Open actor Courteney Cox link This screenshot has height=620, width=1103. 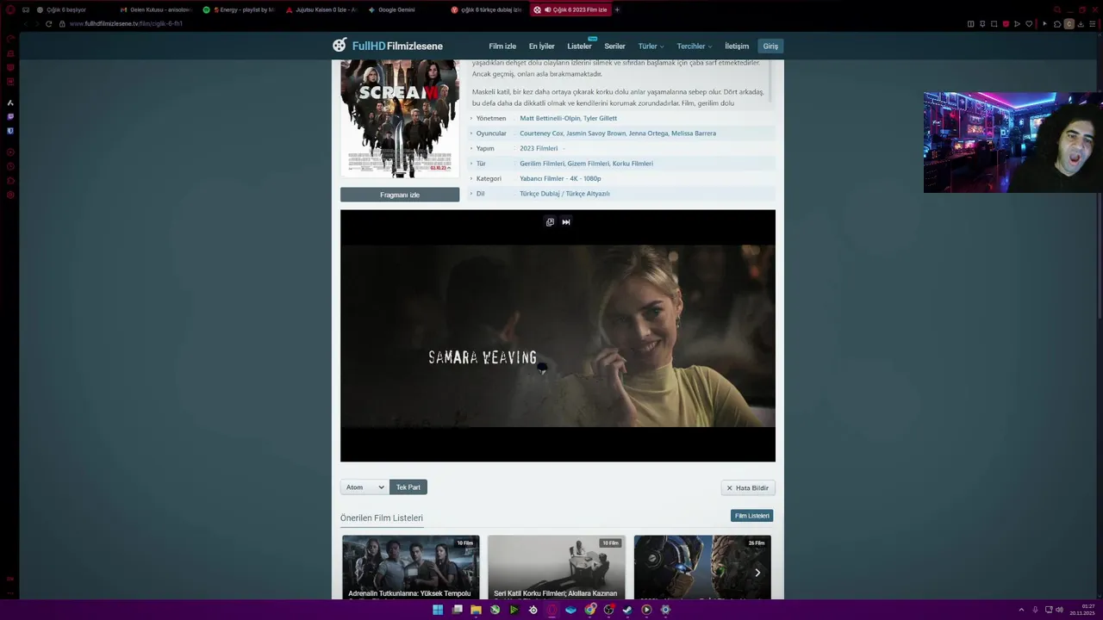[541, 133]
